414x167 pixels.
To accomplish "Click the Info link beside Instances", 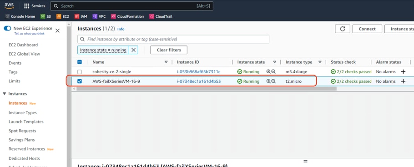I will tap(121, 29).
